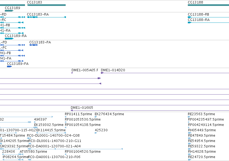Select EST RE54954.5prime label
The height and width of the screenshot is (161, 229).
202,141
